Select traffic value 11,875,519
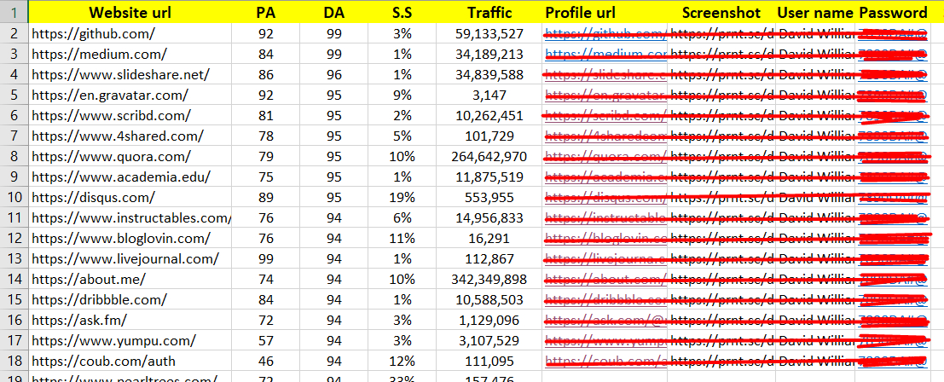 489,177
